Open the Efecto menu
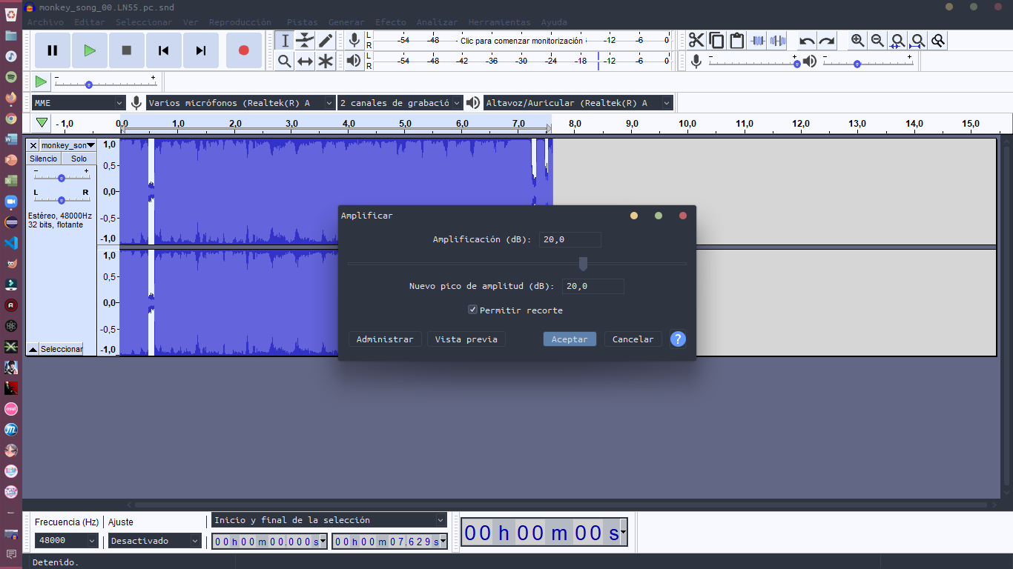The width and height of the screenshot is (1013, 569). pos(391,22)
